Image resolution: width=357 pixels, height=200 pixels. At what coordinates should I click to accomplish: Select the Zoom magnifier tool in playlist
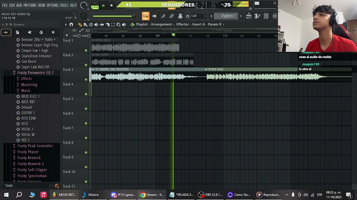(x=119, y=24)
